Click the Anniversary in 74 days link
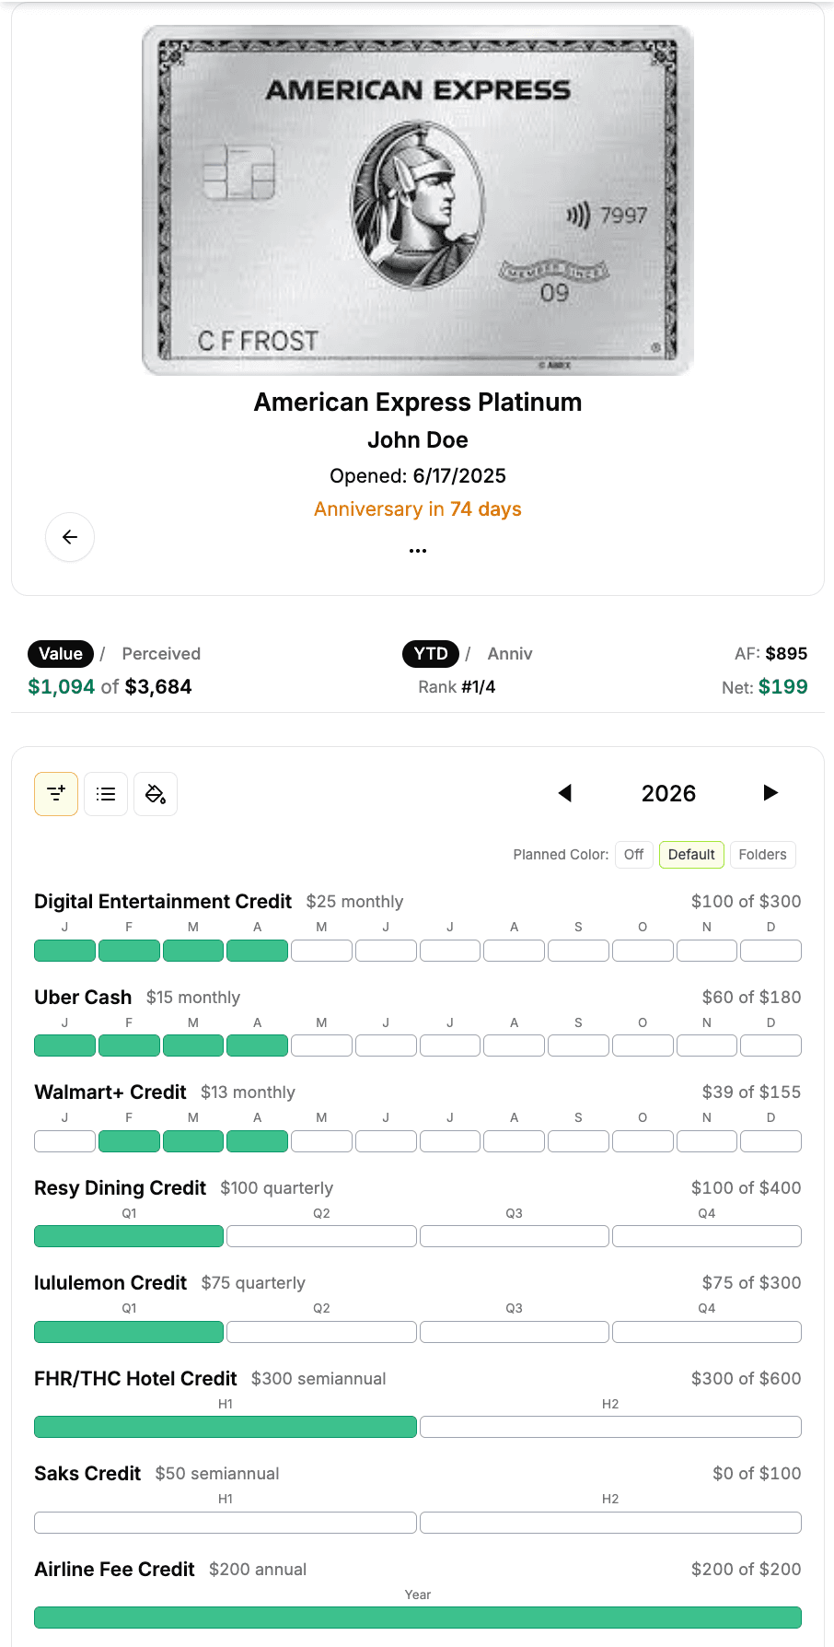Screen dimensions: 834x1647 point(417,508)
